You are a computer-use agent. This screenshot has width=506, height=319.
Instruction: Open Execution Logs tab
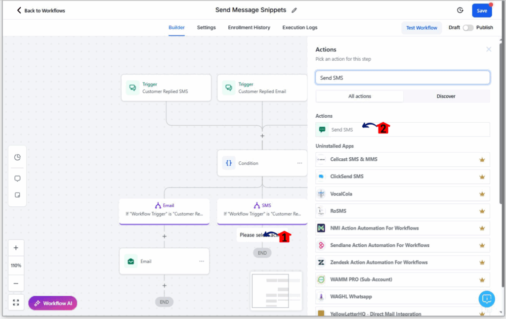click(300, 27)
